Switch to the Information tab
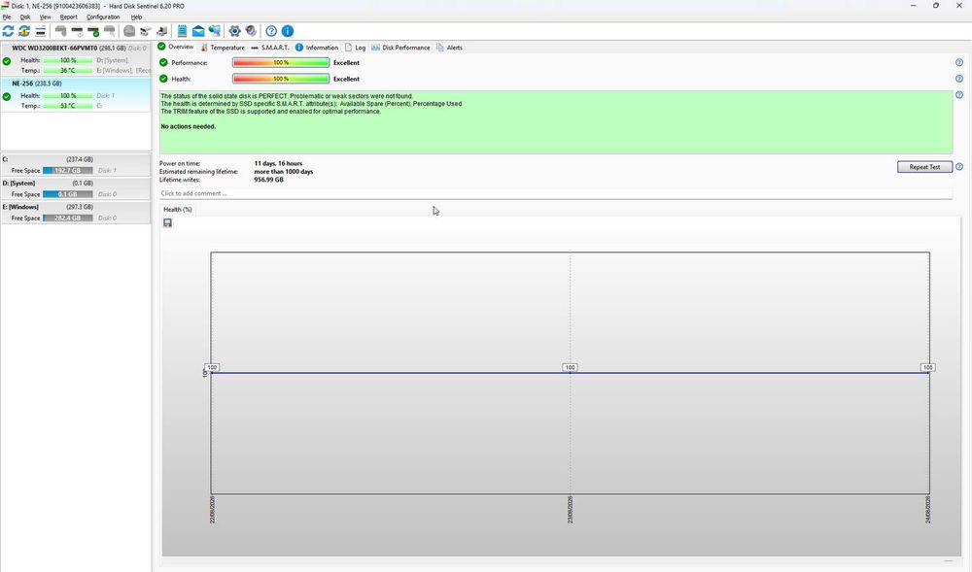Viewport: 972px width, 572px height. tap(316, 48)
